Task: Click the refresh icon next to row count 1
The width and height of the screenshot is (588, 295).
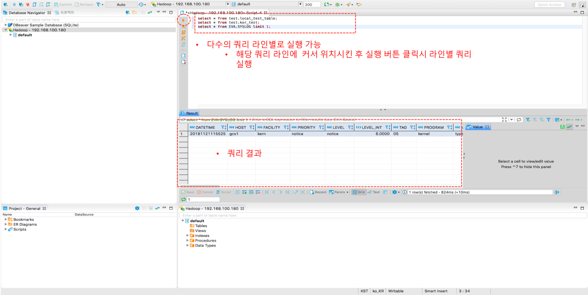Action: (x=183, y=199)
